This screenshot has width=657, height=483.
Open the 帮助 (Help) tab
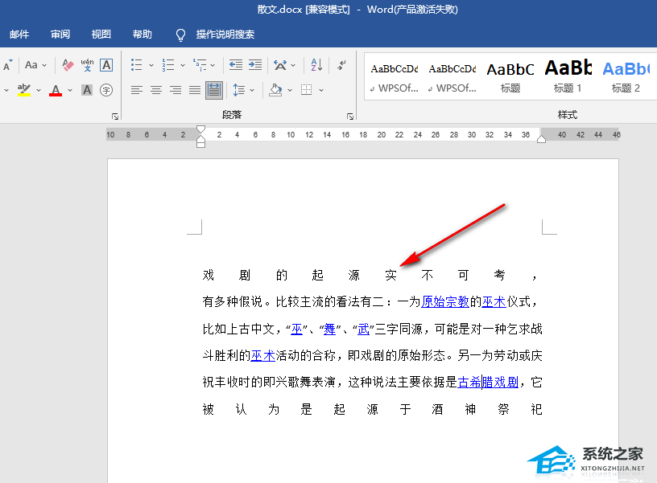click(142, 35)
